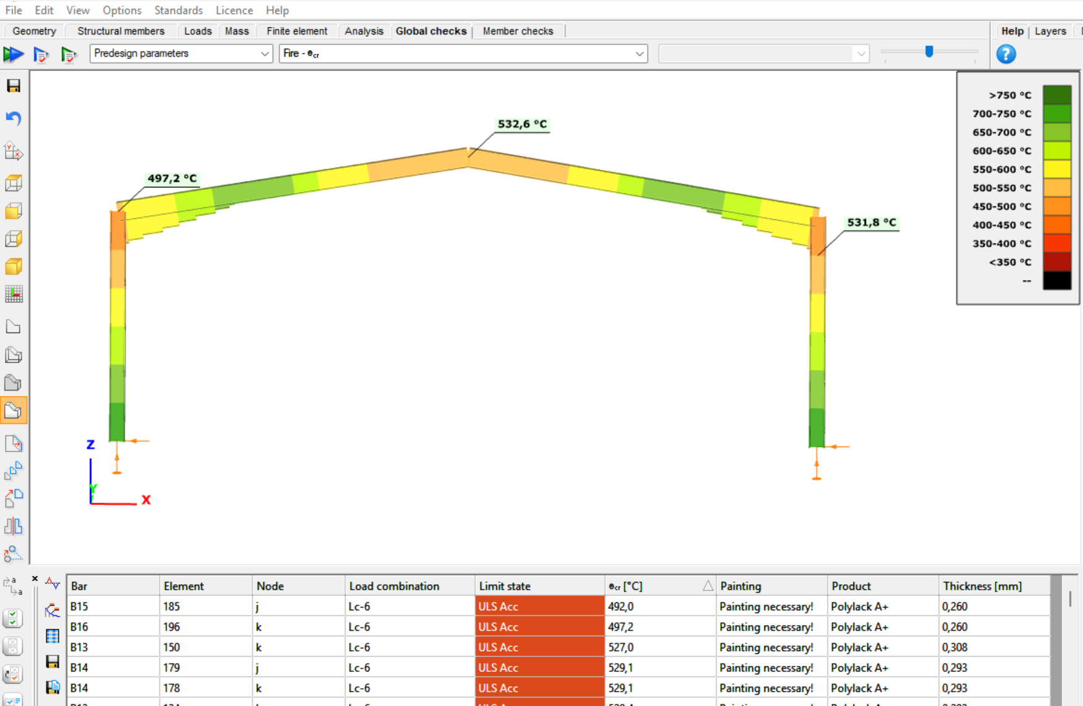Open the Predesign parameters dropdown
This screenshot has height=706, width=1083.
tap(181, 54)
